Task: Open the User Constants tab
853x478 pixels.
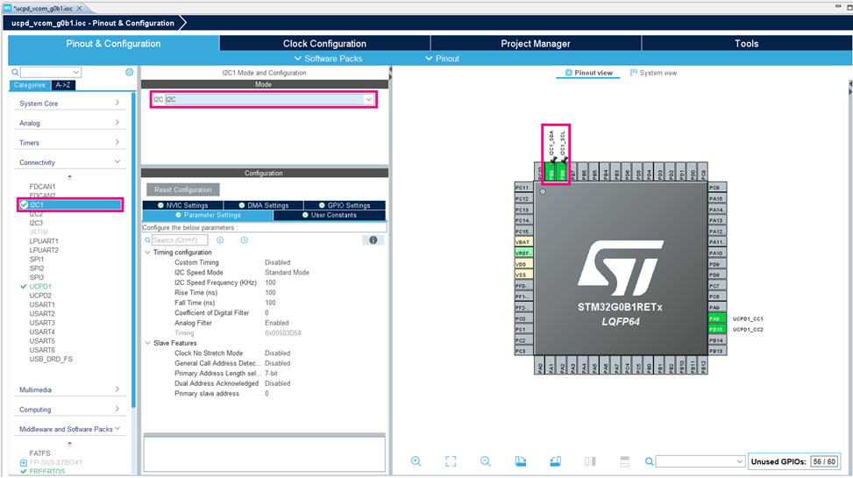Action: [x=329, y=215]
